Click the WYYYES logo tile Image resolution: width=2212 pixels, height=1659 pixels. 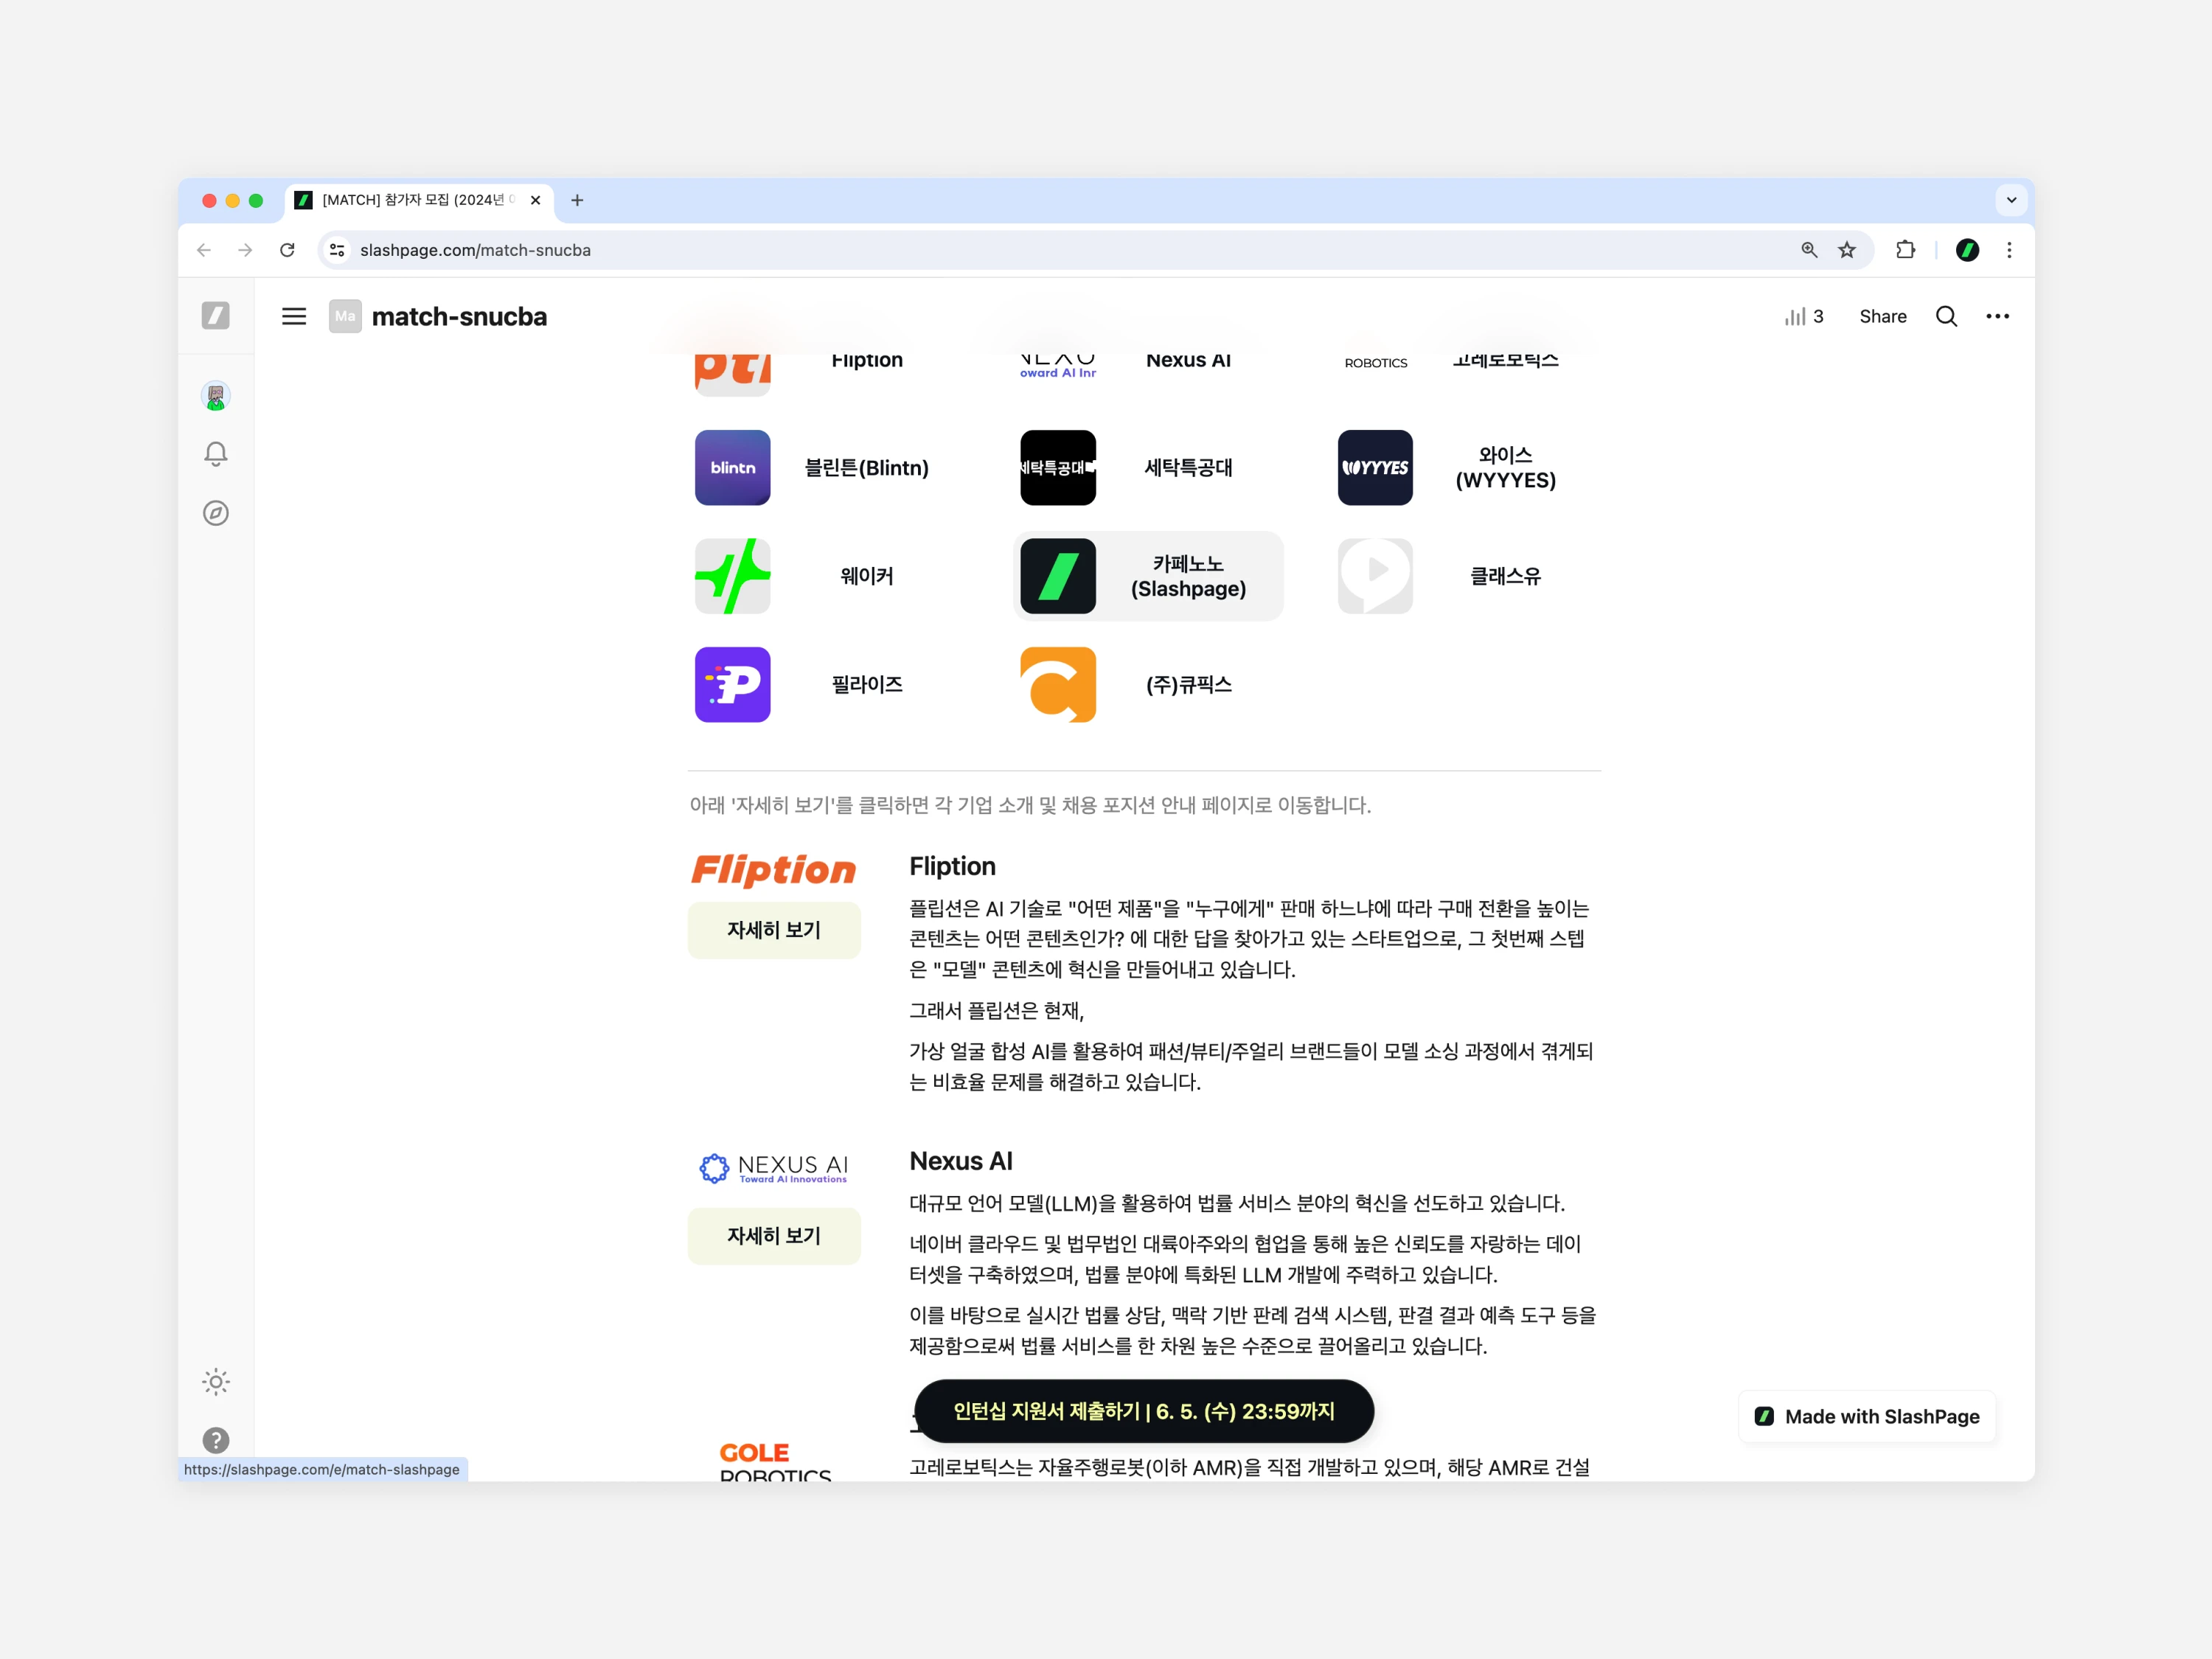click(1375, 468)
